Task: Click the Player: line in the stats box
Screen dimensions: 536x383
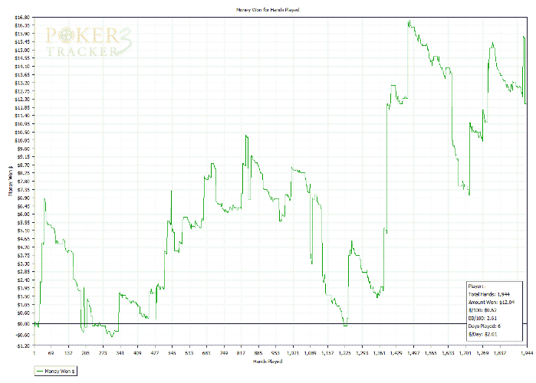Action: click(x=476, y=286)
